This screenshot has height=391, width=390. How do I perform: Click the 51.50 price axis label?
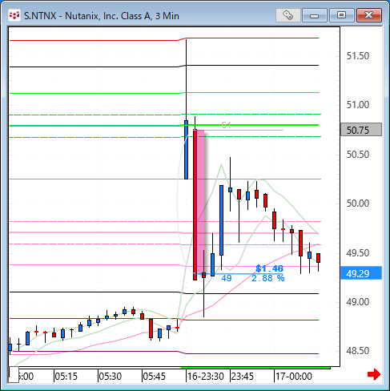[x=358, y=56]
